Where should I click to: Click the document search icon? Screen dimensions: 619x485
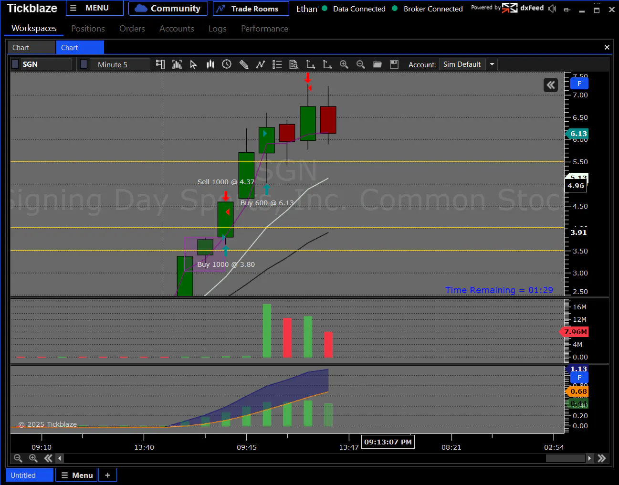(x=294, y=64)
